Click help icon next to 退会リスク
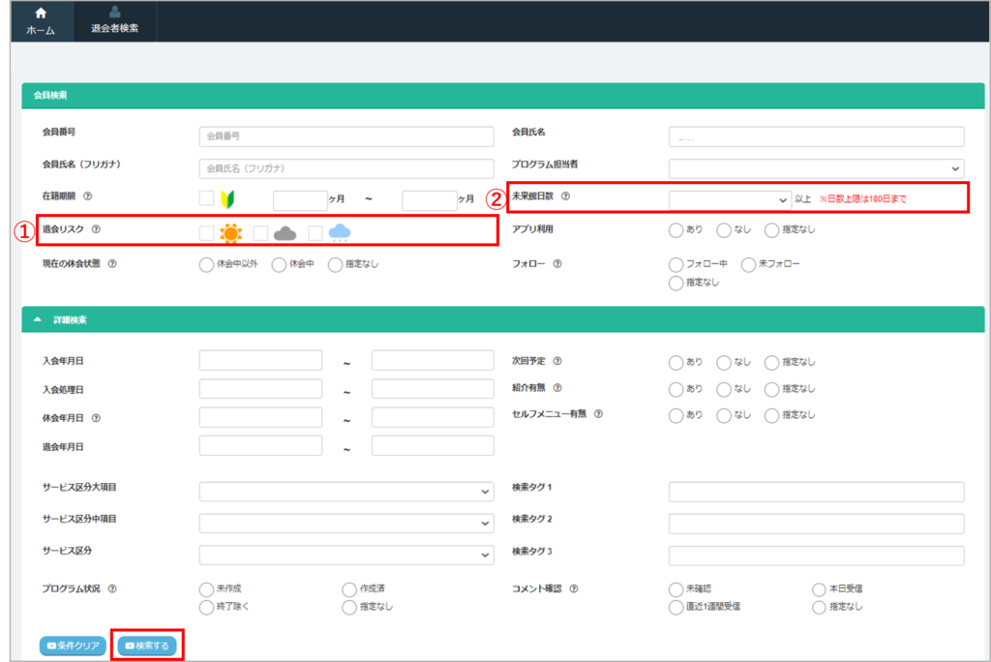This screenshot has width=991, height=662. point(96,230)
